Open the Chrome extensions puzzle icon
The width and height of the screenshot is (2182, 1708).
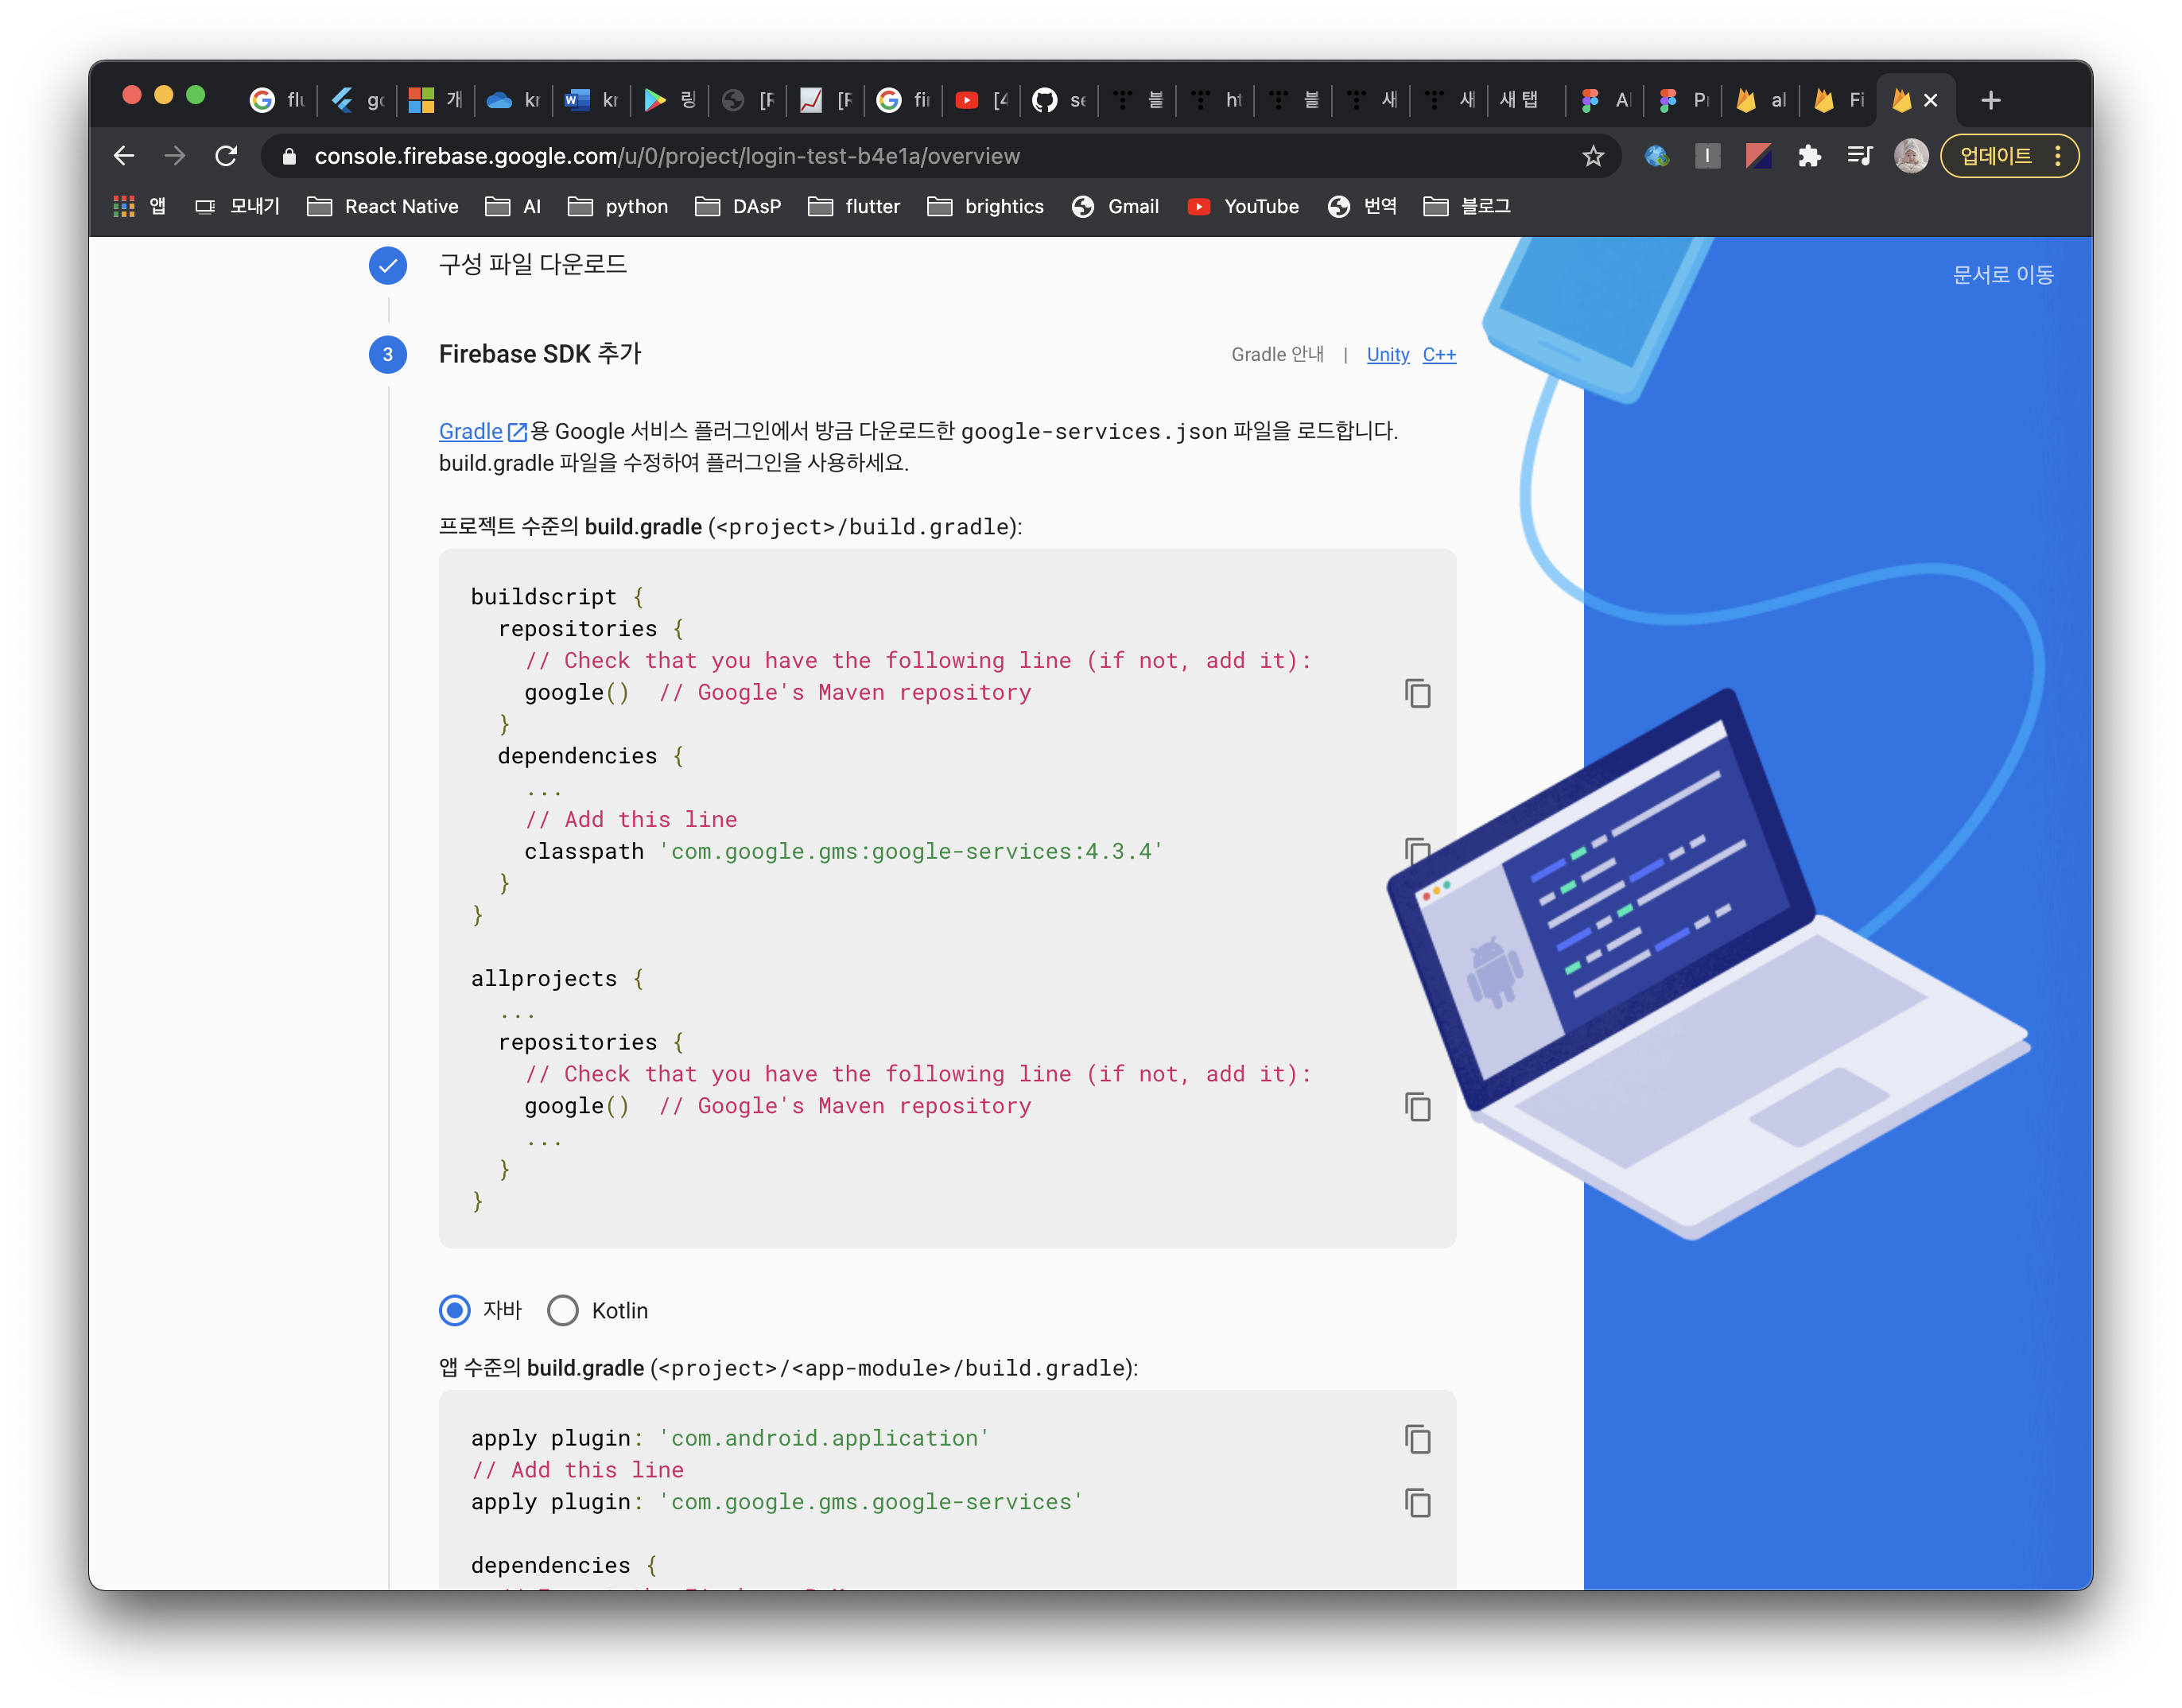click(1809, 156)
